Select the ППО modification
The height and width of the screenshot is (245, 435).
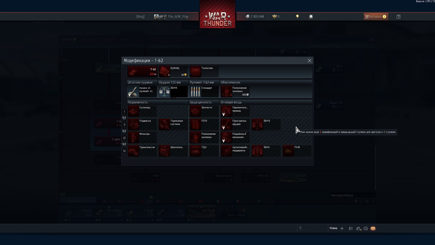[204, 125]
